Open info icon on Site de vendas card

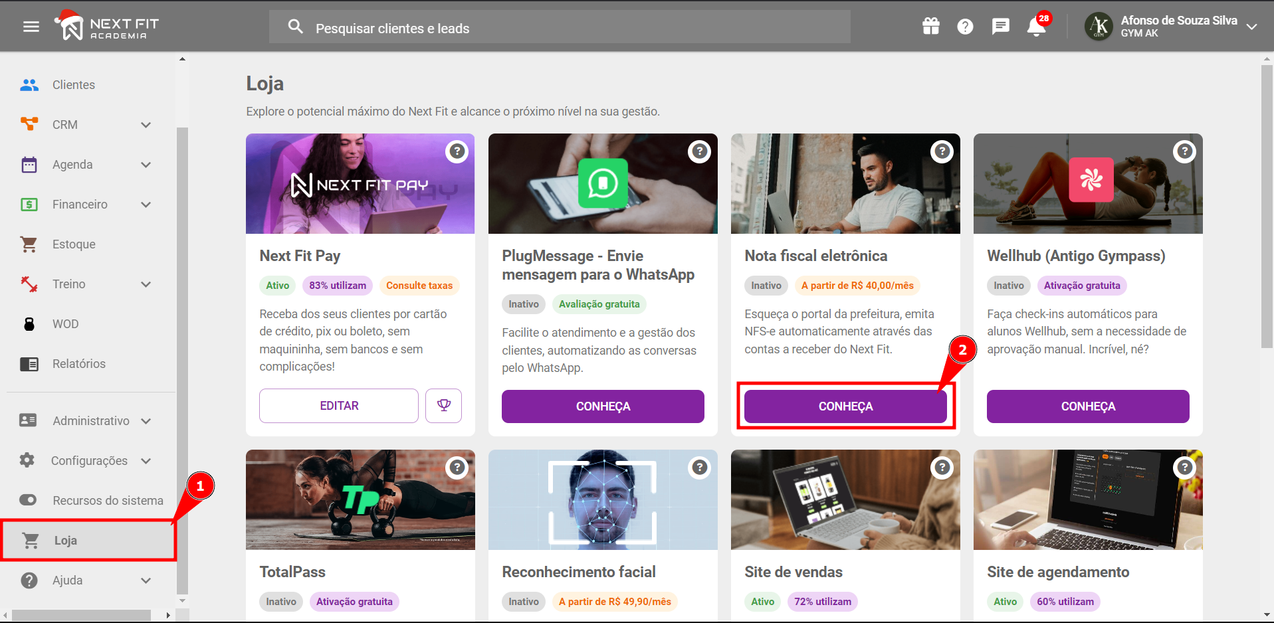point(942,468)
